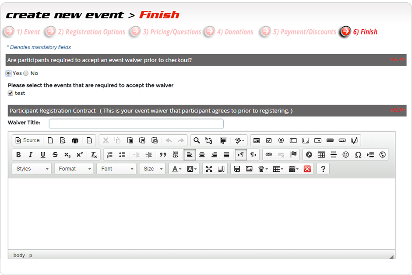Insert a link with the chain icon

click(269, 155)
